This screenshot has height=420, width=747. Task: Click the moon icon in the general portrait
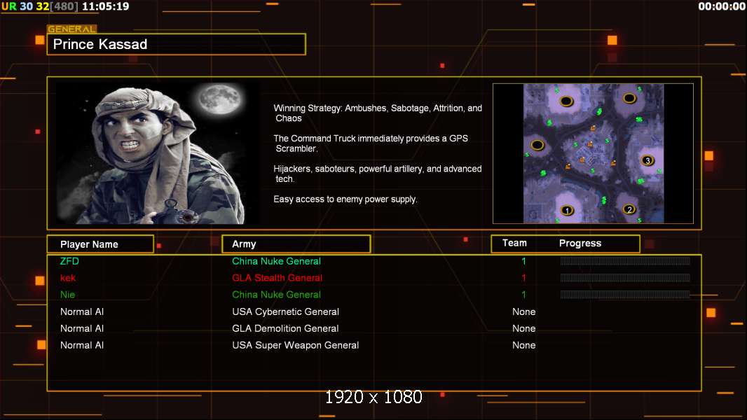pos(220,99)
